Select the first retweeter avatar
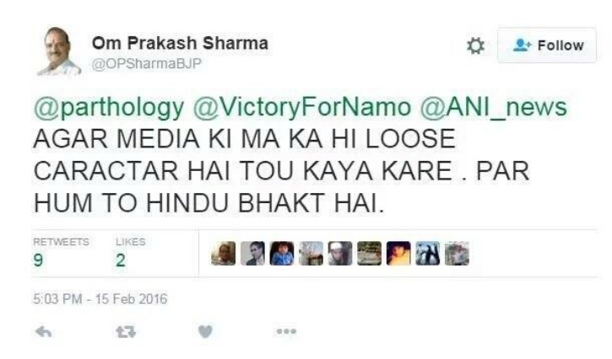 pyautogui.click(x=223, y=254)
